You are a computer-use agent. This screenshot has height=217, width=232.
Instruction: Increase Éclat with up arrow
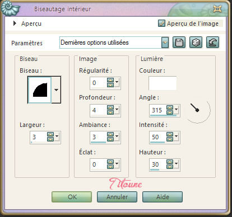(110, 162)
